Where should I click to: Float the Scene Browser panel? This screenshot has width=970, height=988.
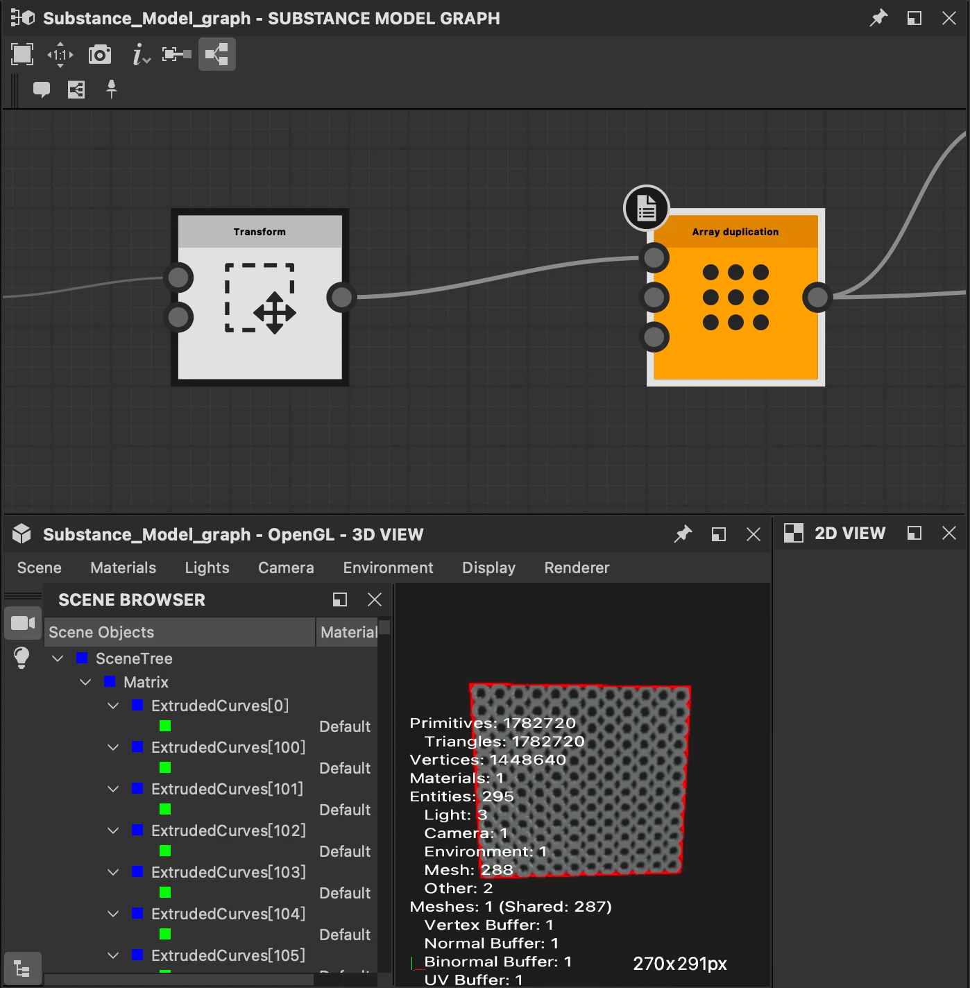(340, 599)
